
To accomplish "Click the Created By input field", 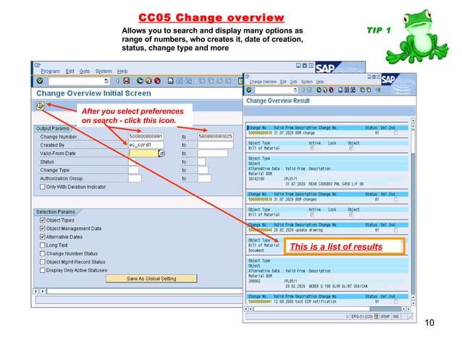I will pos(146,145).
